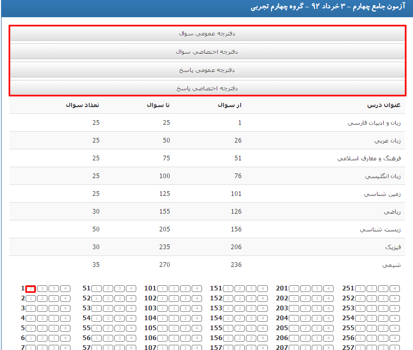Screen dimensions: 413x350
Task: Click the عنوان درس column header
Action: (384, 106)
